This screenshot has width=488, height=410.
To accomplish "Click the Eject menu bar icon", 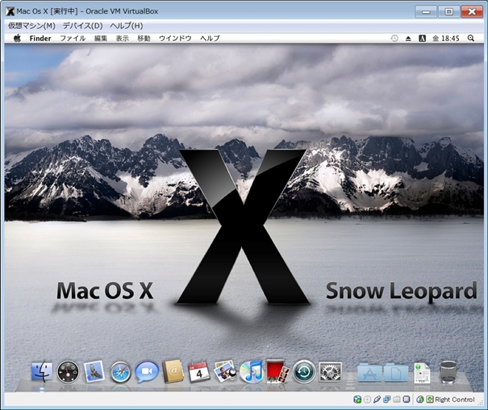I will pyautogui.click(x=408, y=39).
